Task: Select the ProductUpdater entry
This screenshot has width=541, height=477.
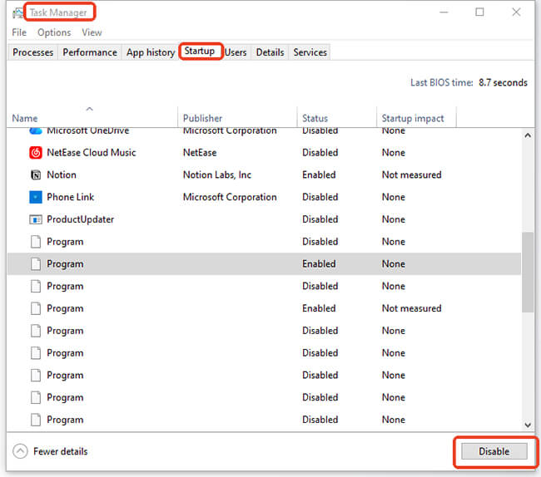Action: click(x=264, y=219)
